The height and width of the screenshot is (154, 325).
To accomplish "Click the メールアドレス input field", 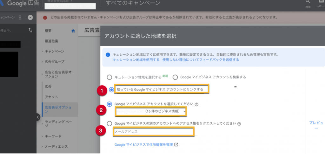I will click(153, 132).
